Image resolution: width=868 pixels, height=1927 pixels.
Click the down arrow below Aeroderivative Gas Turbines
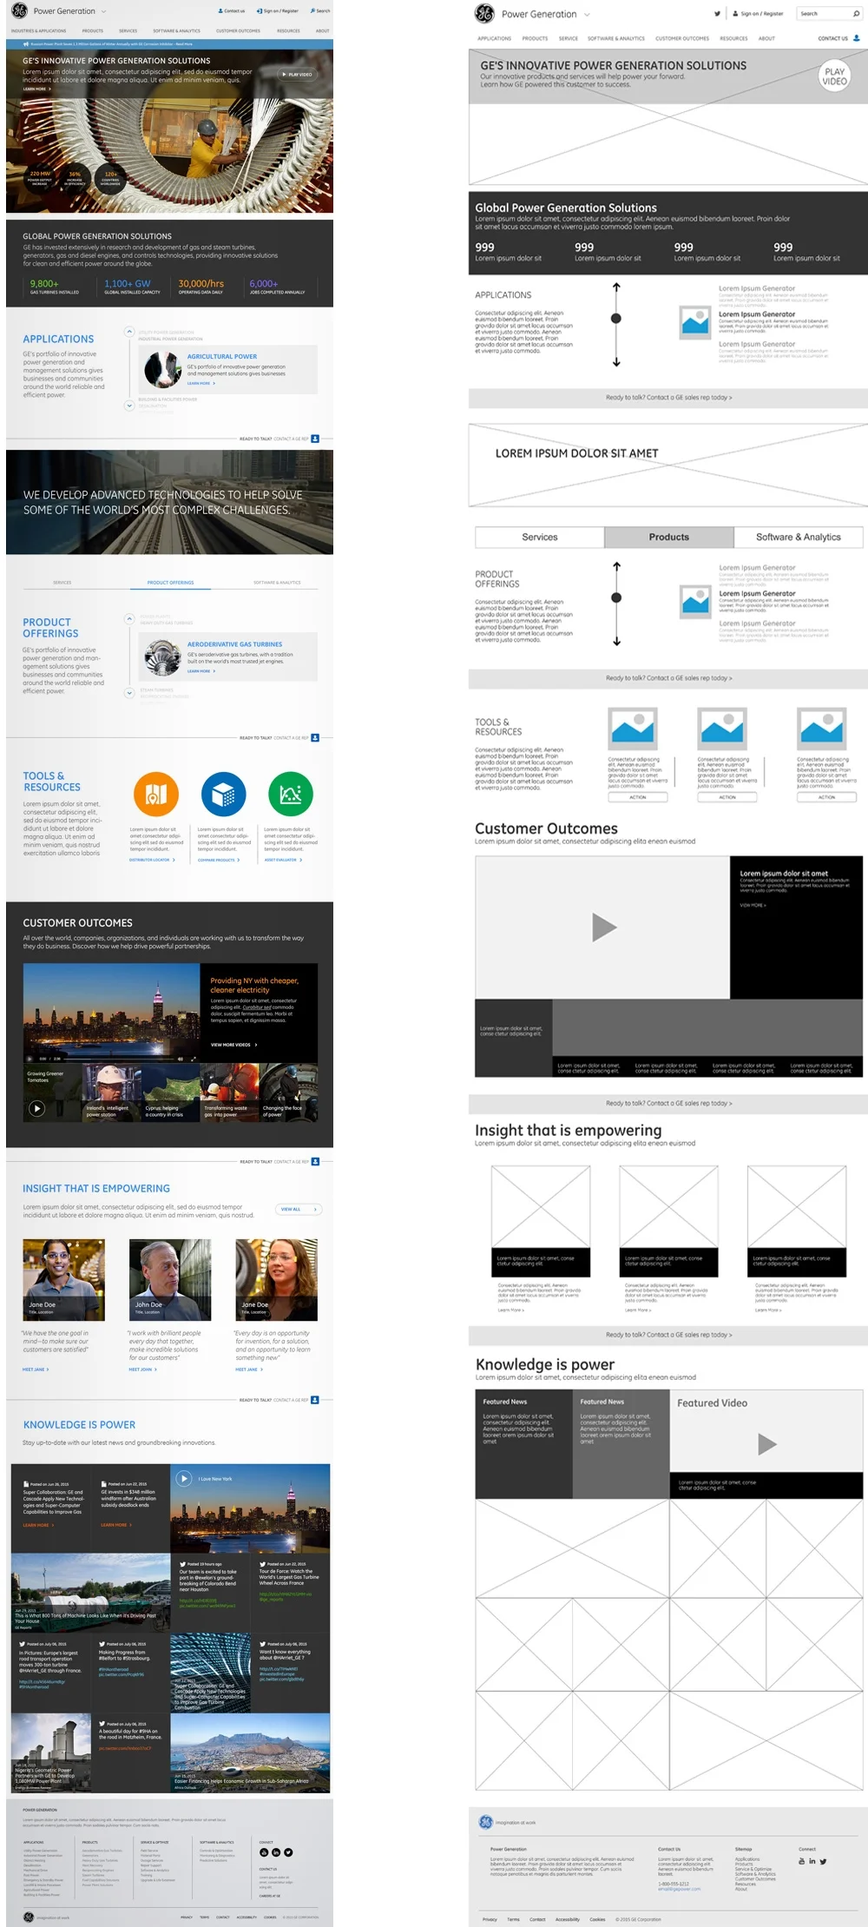tap(129, 692)
